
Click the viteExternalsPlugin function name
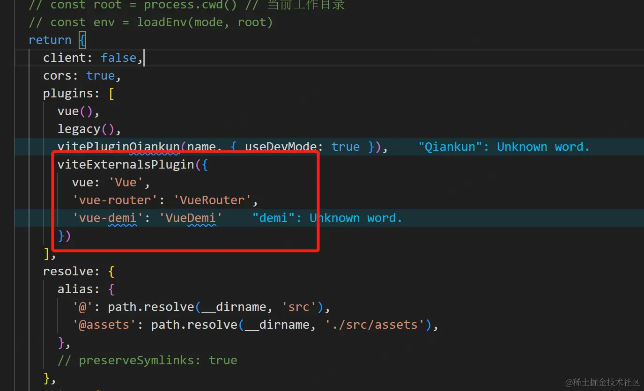pos(126,164)
